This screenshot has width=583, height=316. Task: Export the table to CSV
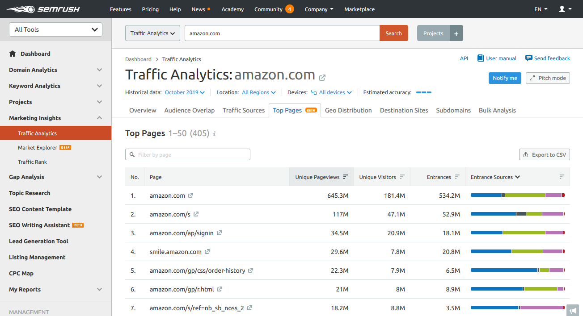pos(544,154)
